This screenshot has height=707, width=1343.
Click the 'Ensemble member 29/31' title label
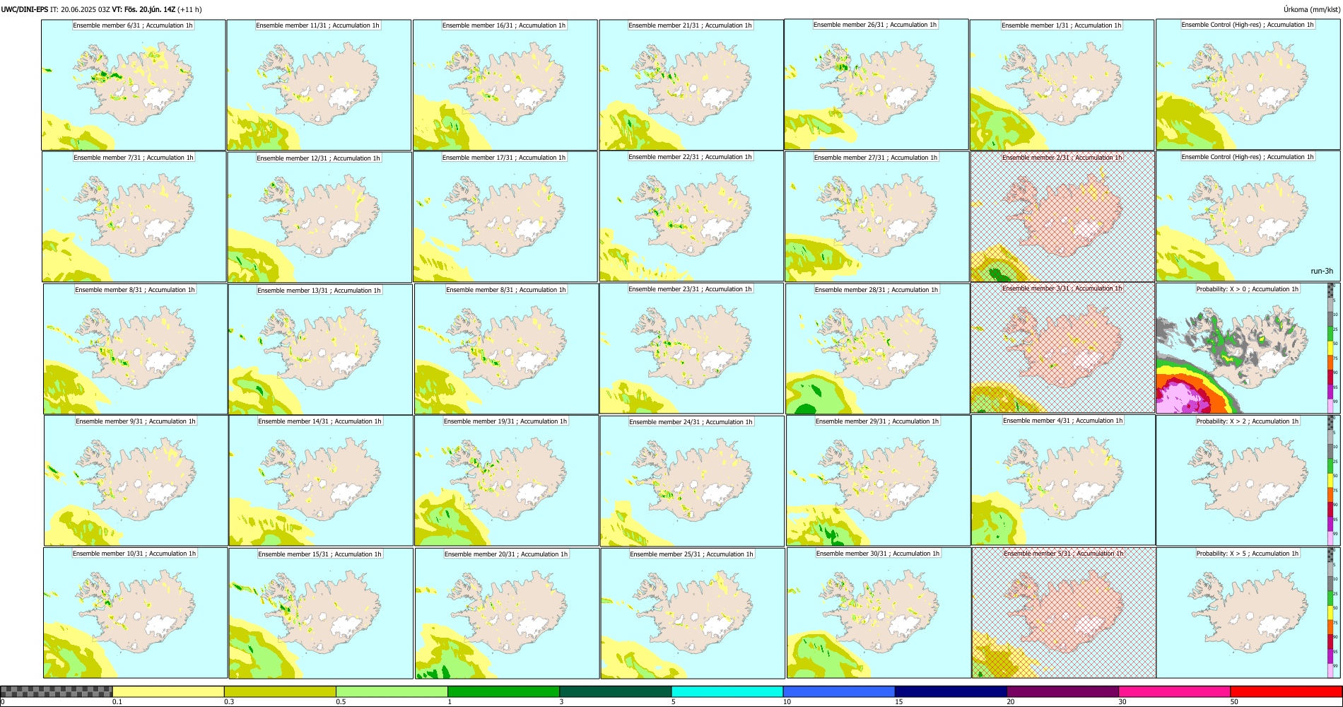click(877, 421)
